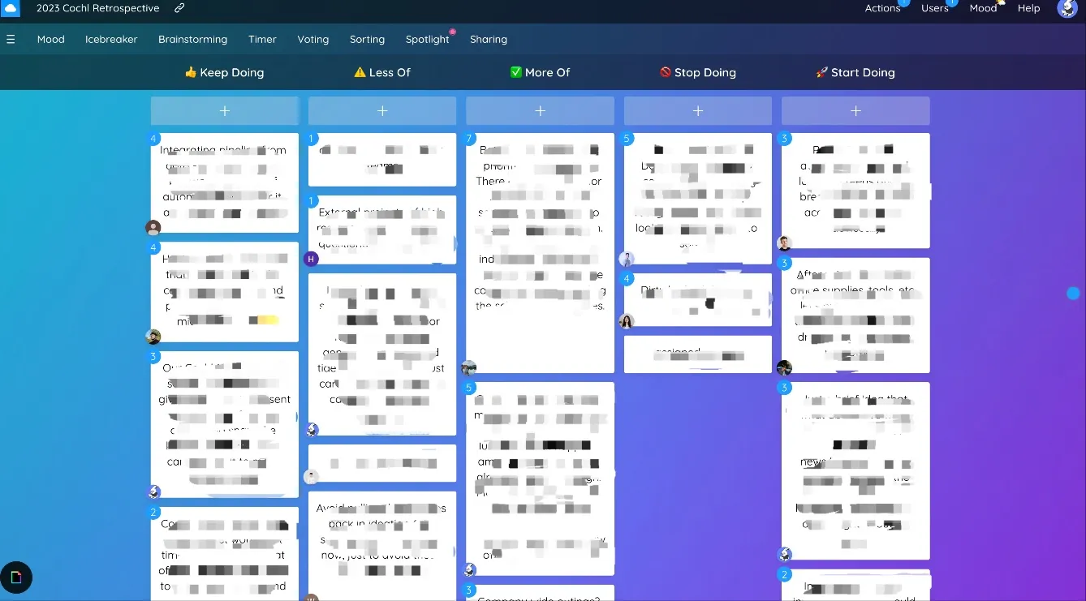Open the Mood menu in top bar
1086x601 pixels.
pos(983,8)
